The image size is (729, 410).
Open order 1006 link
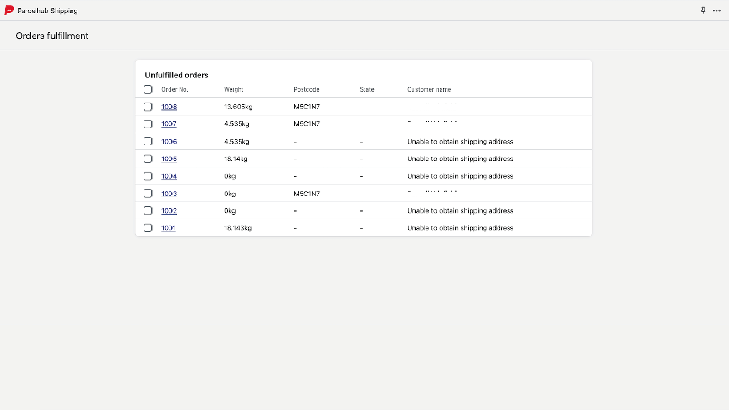tap(169, 142)
